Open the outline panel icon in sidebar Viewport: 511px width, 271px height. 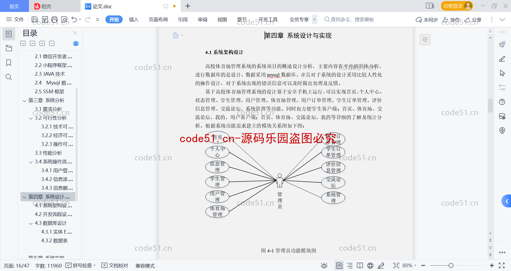(9, 34)
